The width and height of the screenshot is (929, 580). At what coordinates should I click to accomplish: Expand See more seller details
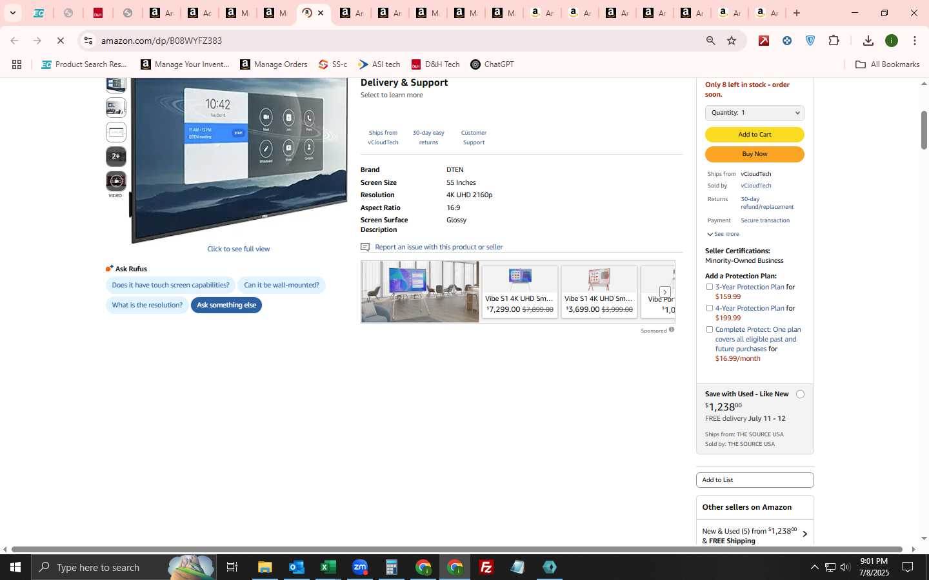click(723, 234)
